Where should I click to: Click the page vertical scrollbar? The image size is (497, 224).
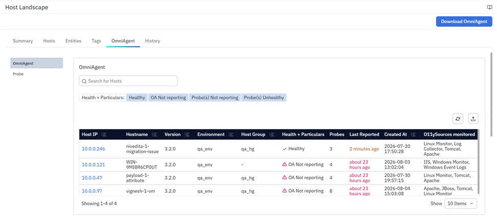[491, 94]
